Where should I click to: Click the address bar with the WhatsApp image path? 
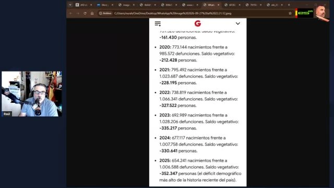(173, 14)
